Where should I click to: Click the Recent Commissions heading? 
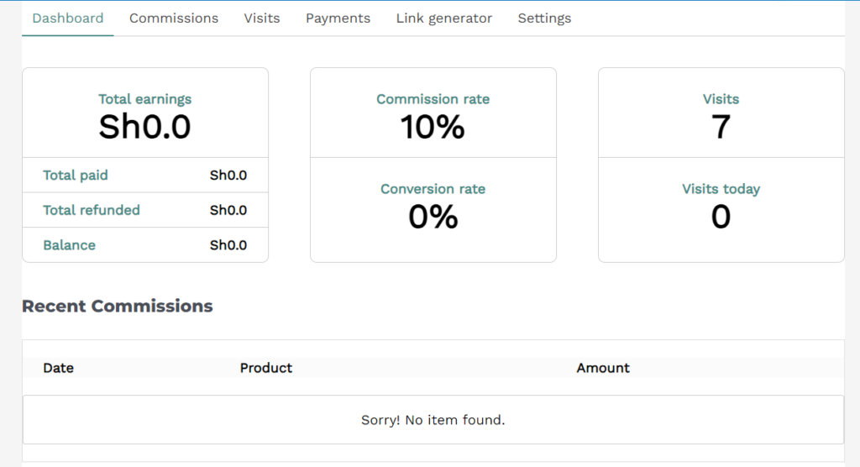coord(118,306)
